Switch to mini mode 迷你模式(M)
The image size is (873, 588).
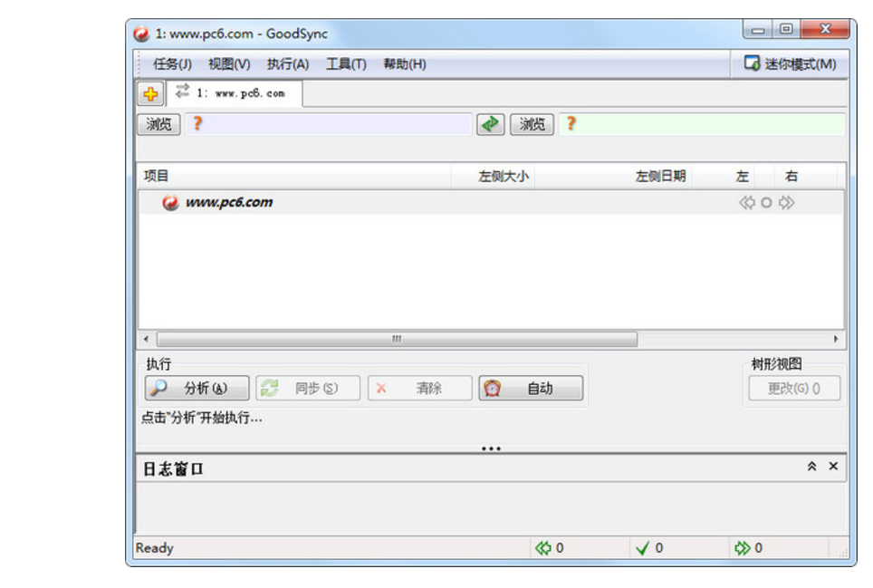(x=790, y=64)
